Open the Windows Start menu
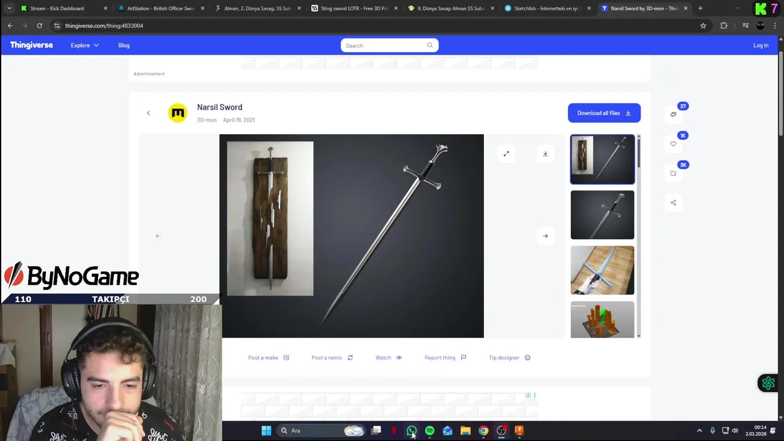Viewport: 784px width, 441px height. pyautogui.click(x=266, y=431)
